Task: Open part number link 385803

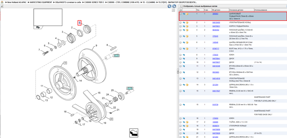Action: (215, 14)
